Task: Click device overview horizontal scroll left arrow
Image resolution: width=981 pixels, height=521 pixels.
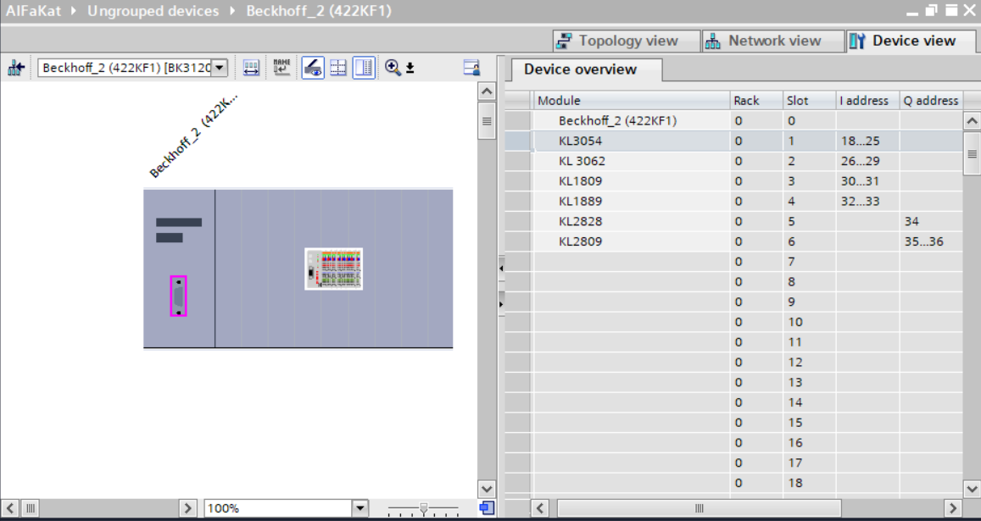Action: [540, 507]
